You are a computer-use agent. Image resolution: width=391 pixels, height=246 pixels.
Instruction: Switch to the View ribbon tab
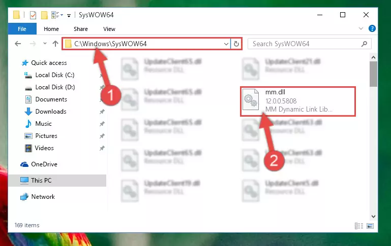pyautogui.click(x=109, y=29)
